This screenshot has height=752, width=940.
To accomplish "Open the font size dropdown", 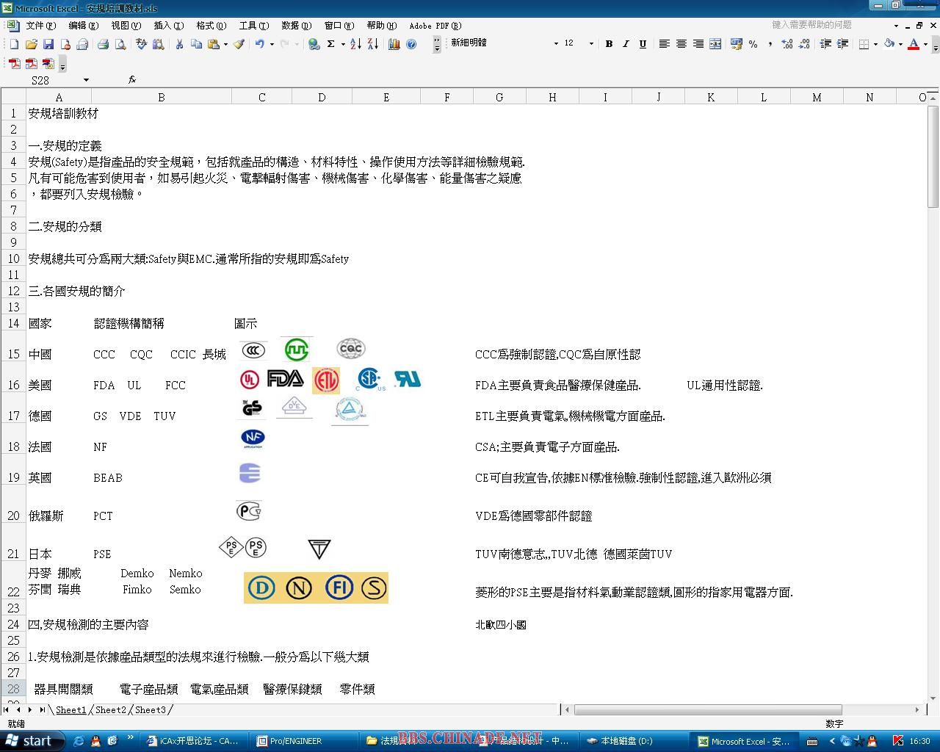I will click(591, 44).
